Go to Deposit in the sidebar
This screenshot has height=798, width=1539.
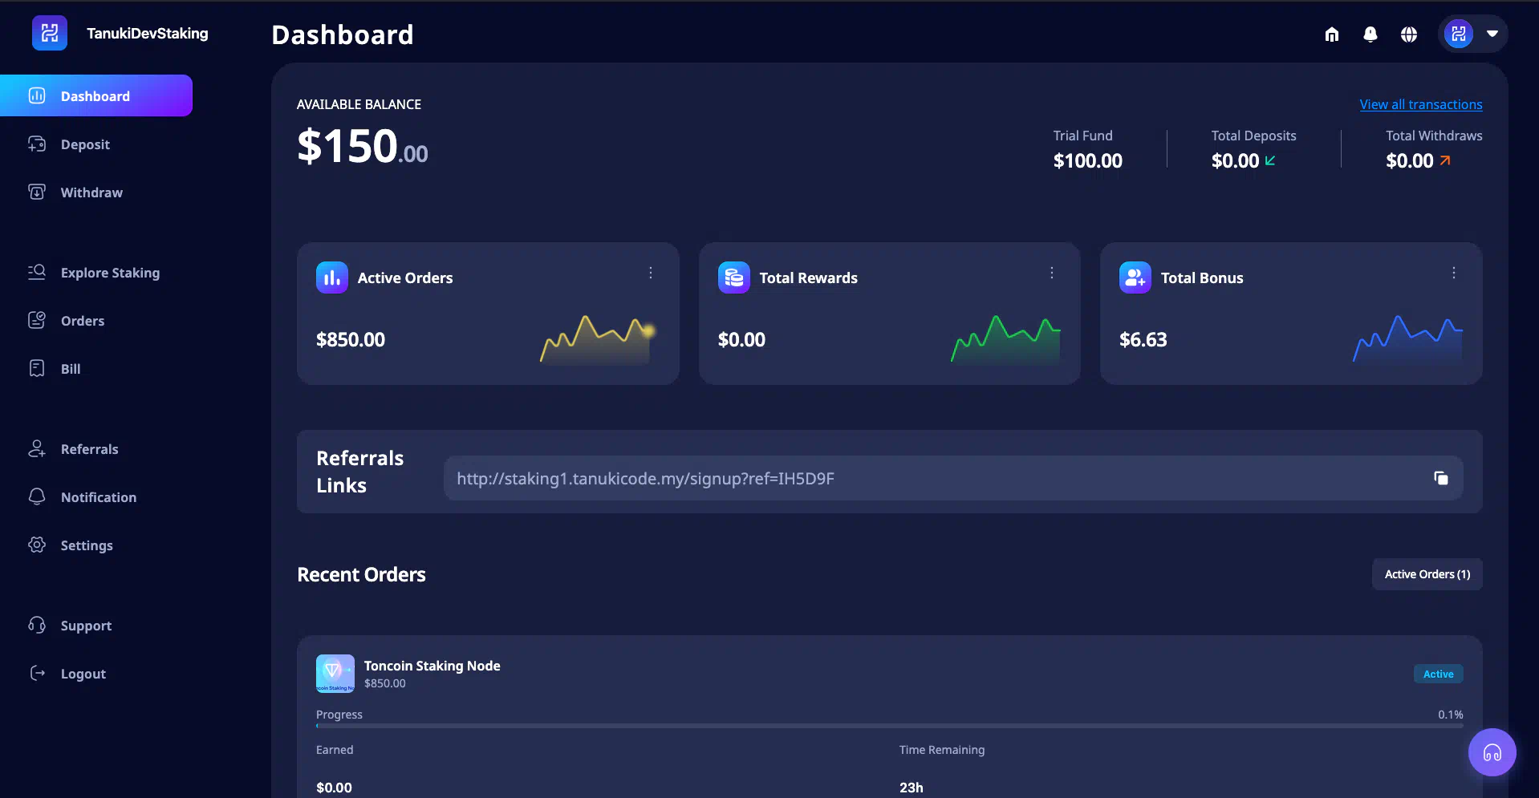pos(85,144)
